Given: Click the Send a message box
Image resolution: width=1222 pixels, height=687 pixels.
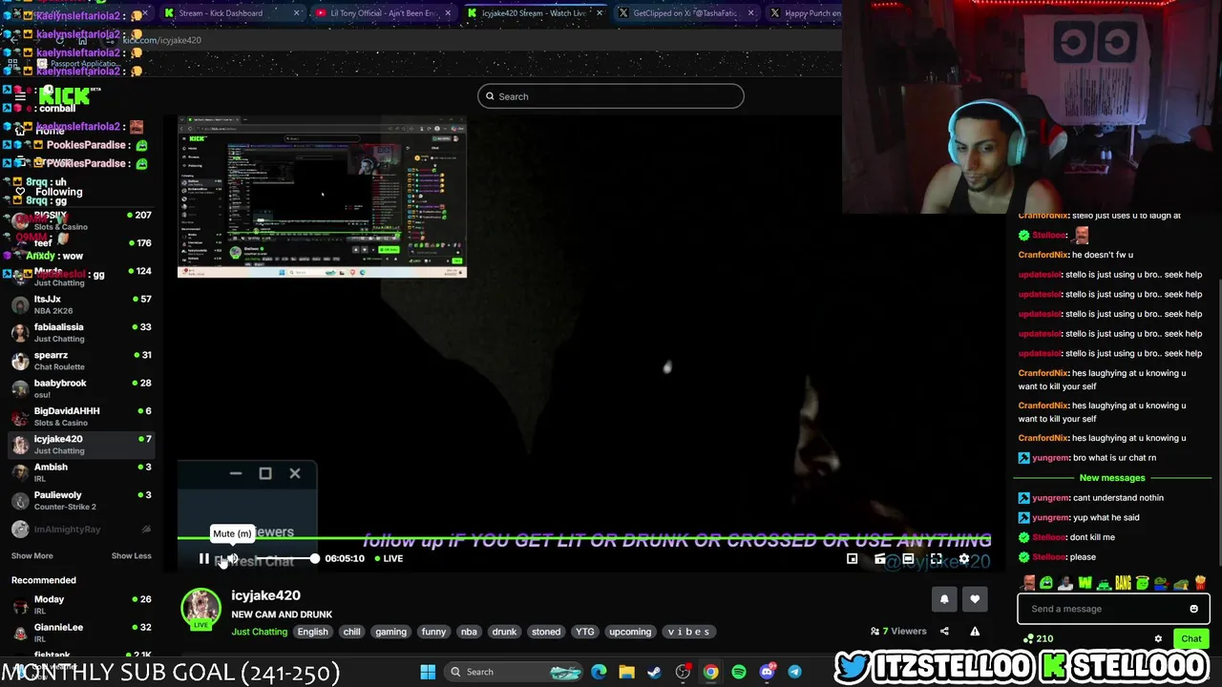Looking at the screenshot, I should tap(1103, 609).
